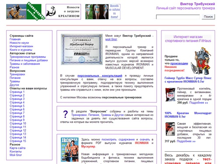Go to Страница 12 answers
The height and width of the screenshot is (164, 219).
pos(18,130)
